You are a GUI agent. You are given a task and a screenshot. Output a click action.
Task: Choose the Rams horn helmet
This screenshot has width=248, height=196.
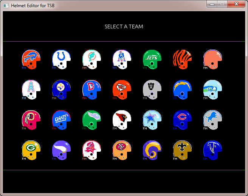152,150
